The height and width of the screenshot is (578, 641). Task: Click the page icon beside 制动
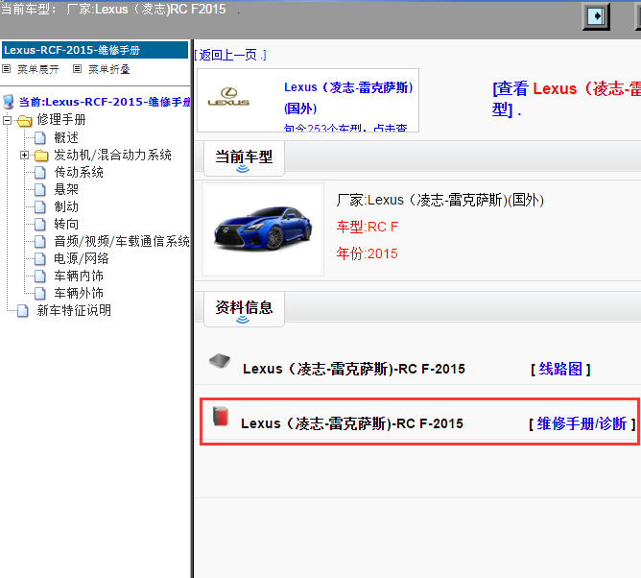point(40,207)
